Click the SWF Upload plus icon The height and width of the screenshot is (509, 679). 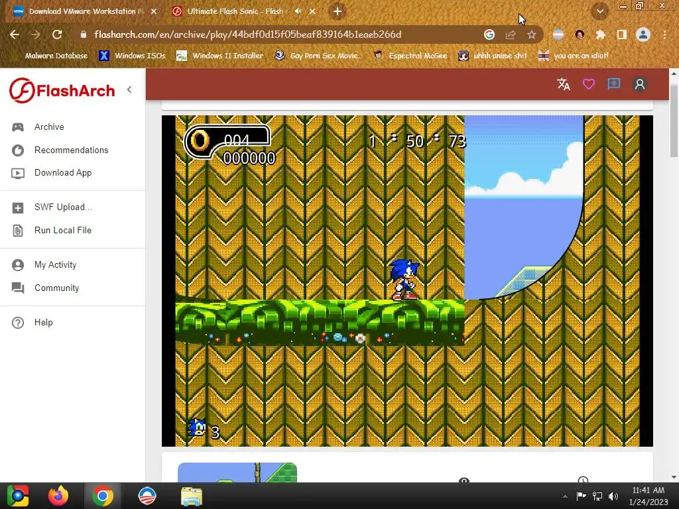[18, 207]
